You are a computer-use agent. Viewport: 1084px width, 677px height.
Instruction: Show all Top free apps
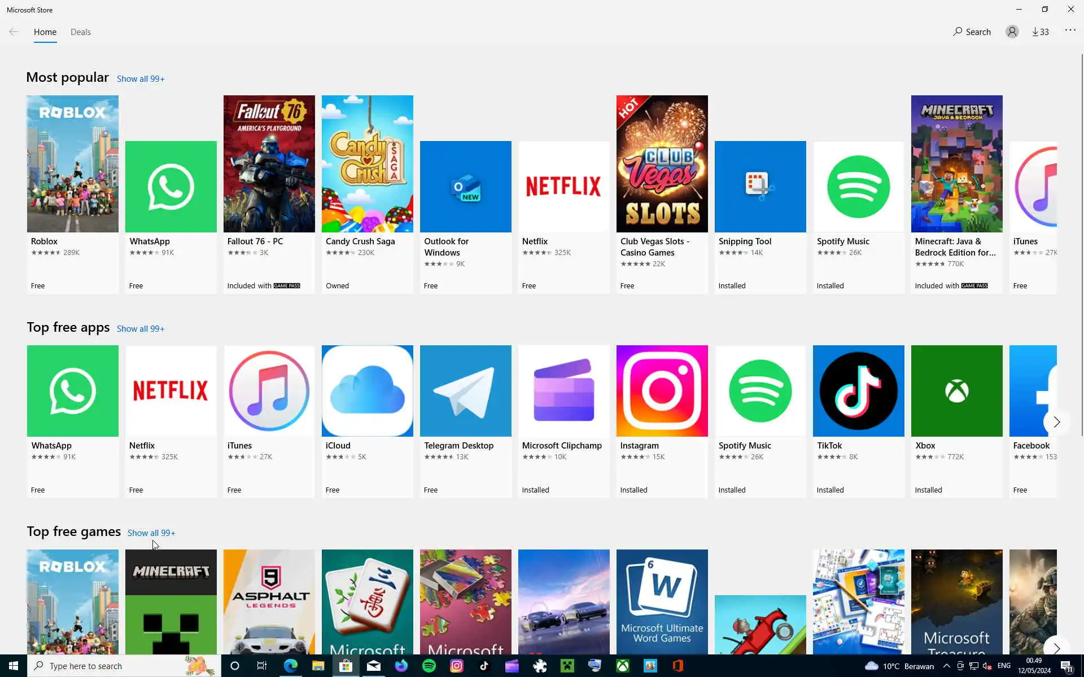pos(141,329)
